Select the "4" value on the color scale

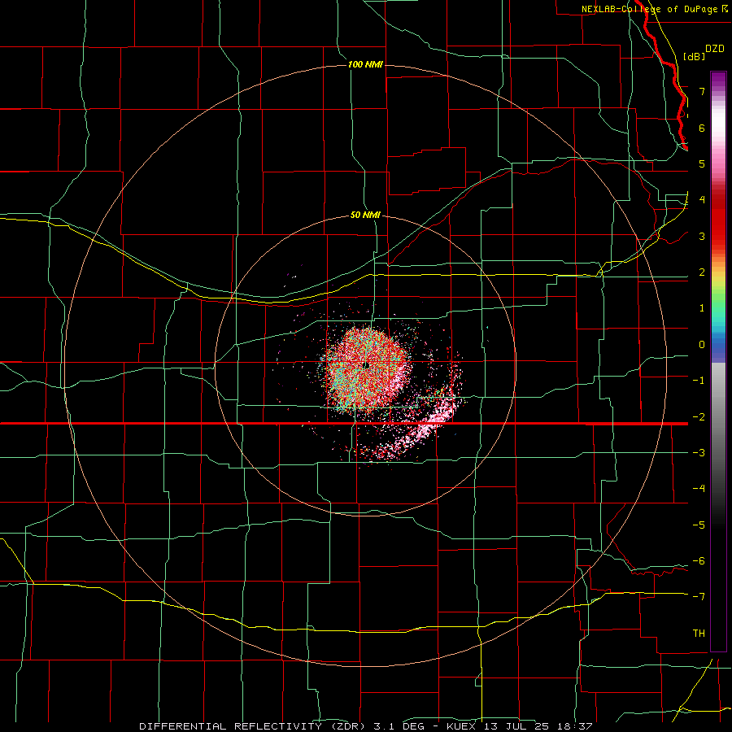pyautogui.click(x=702, y=200)
